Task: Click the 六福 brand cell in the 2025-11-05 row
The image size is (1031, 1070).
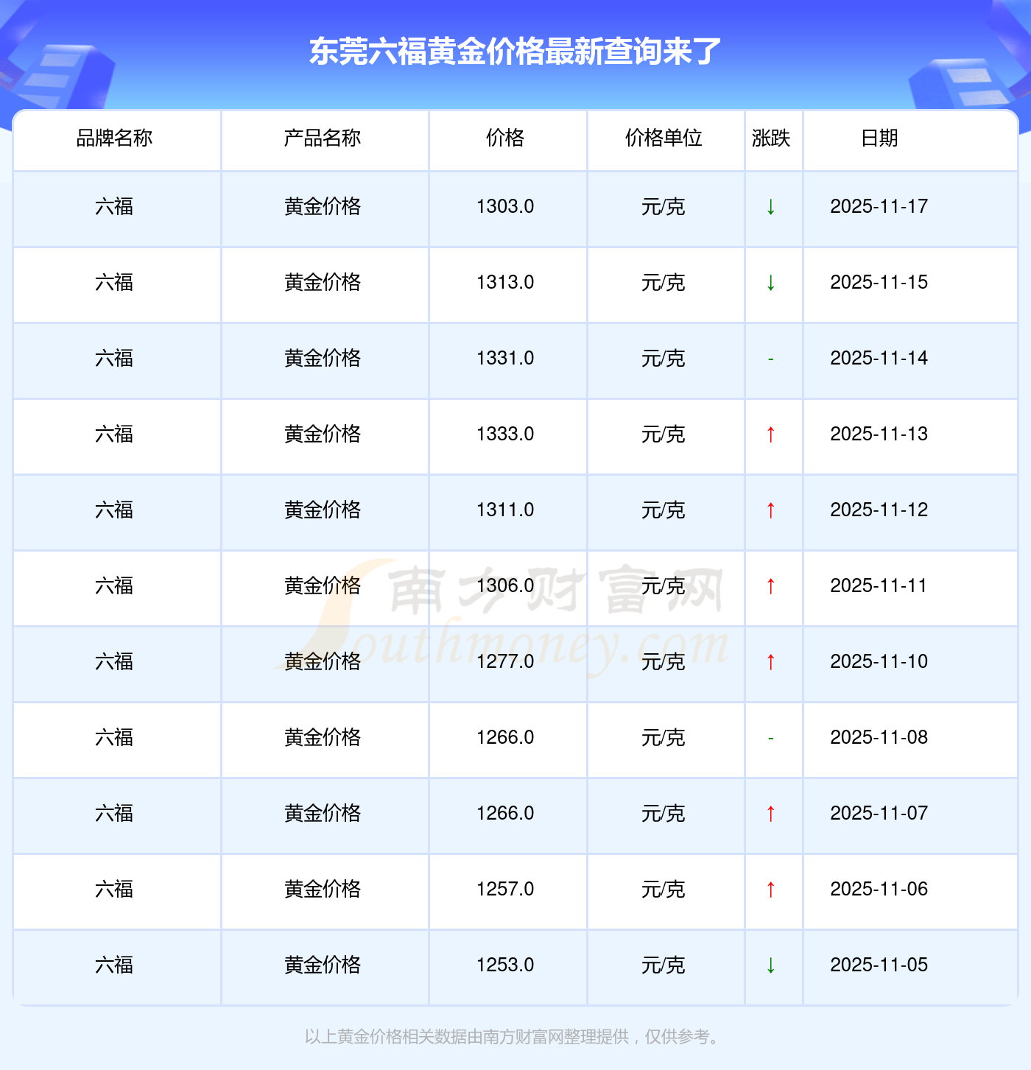Action: click(x=114, y=965)
